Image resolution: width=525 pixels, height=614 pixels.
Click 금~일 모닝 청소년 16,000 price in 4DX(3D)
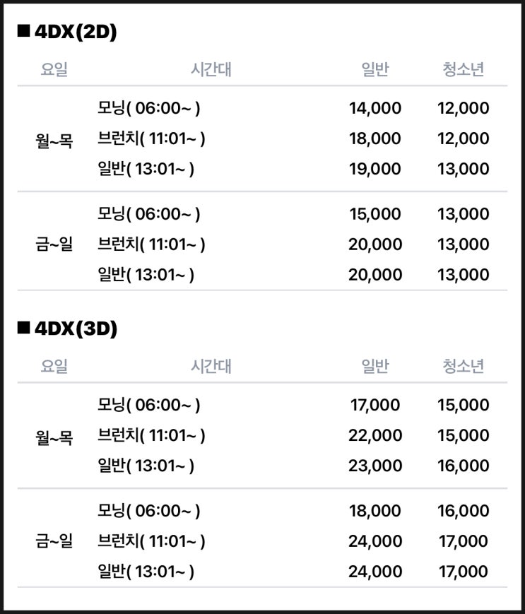(464, 512)
